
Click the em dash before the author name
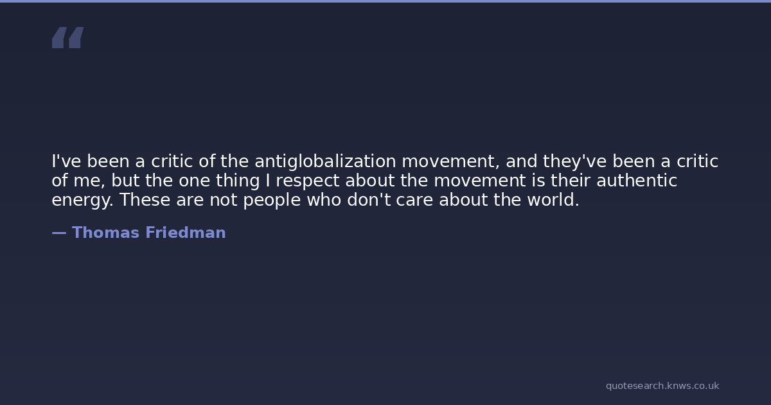click(58, 233)
